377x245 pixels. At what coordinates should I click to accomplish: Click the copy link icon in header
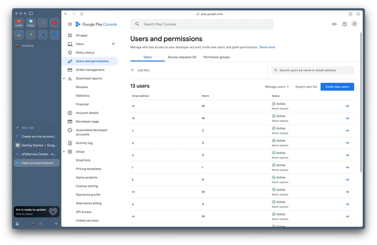[334, 24]
